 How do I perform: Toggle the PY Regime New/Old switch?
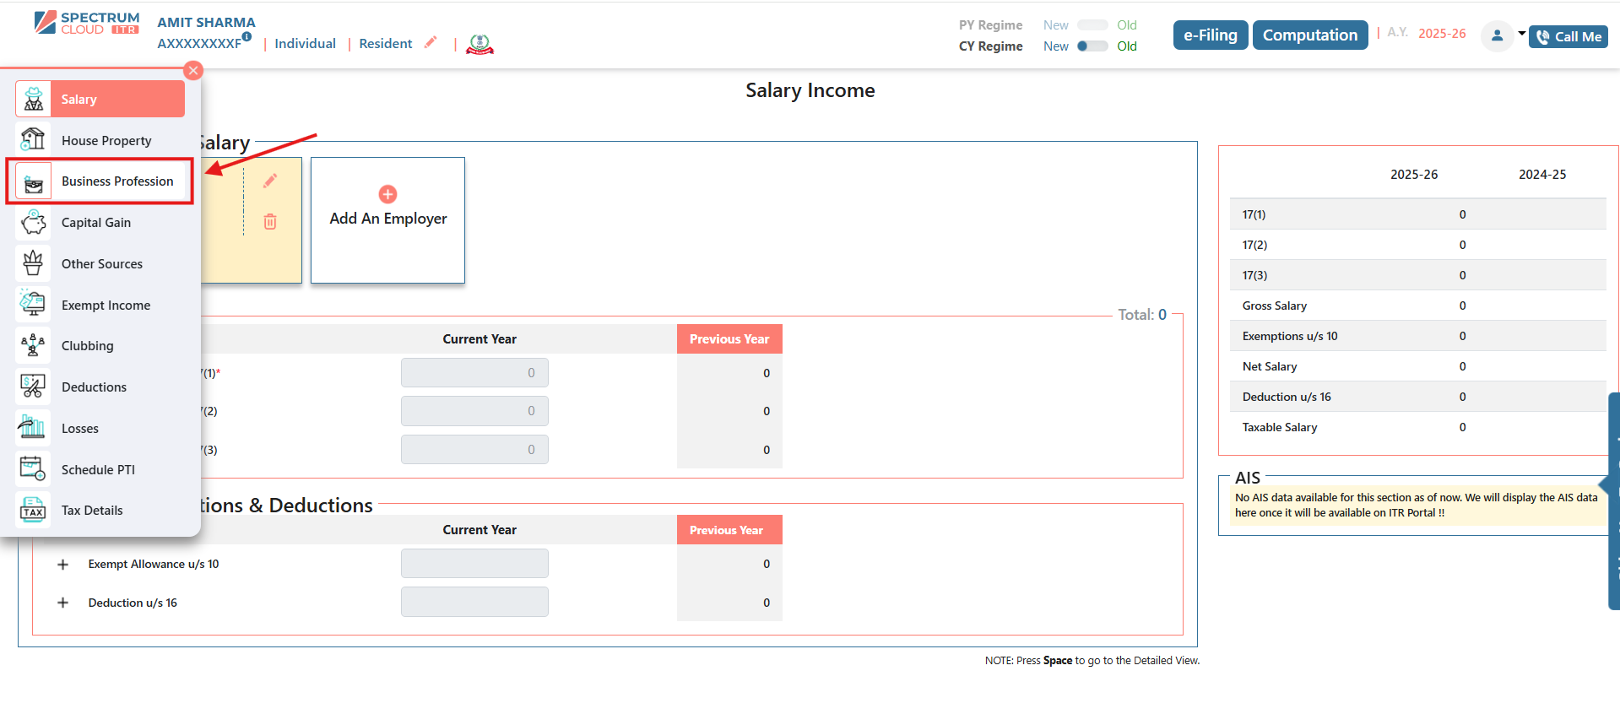coord(1092,25)
